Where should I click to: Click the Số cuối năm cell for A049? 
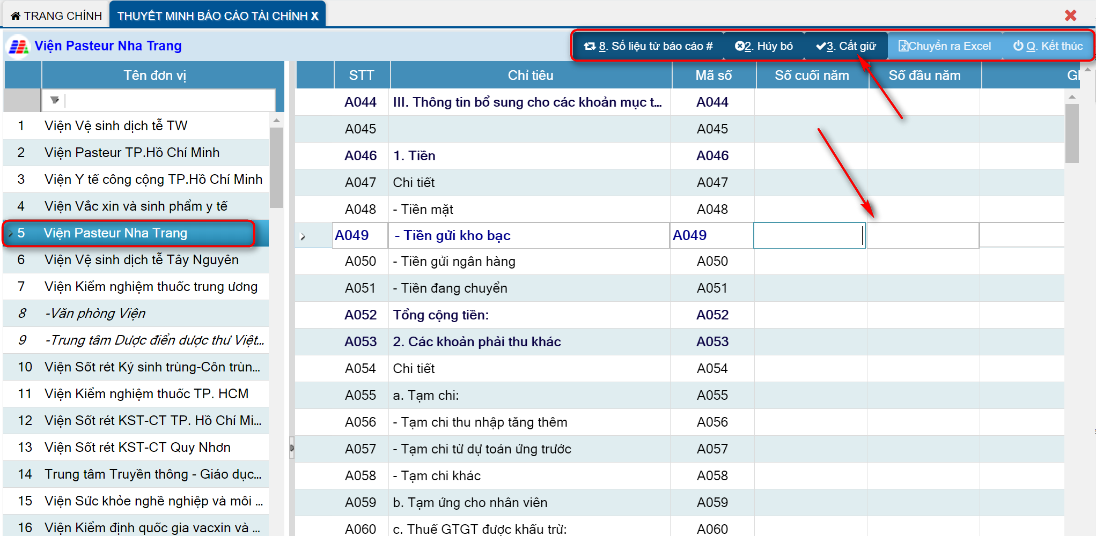(809, 236)
